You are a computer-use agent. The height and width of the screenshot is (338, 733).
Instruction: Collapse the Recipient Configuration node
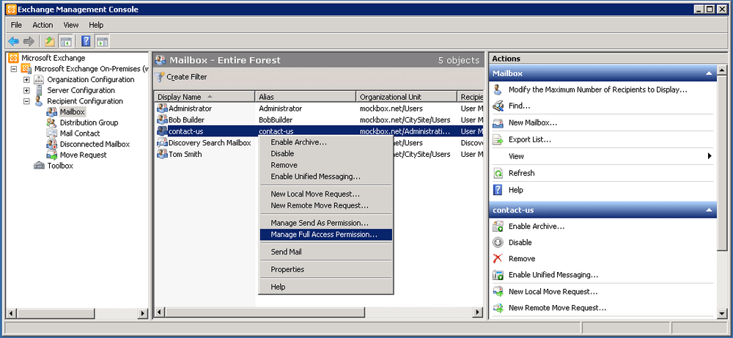pos(26,101)
